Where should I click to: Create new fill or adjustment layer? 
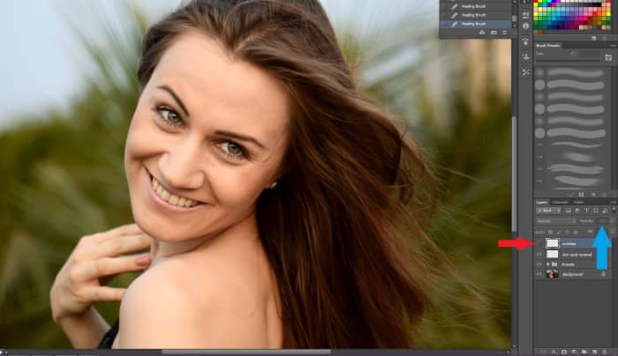(574, 352)
